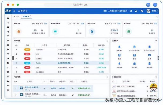Click the orange security badge in row 1
Viewport: 163px width, 105px height.
[27, 50]
